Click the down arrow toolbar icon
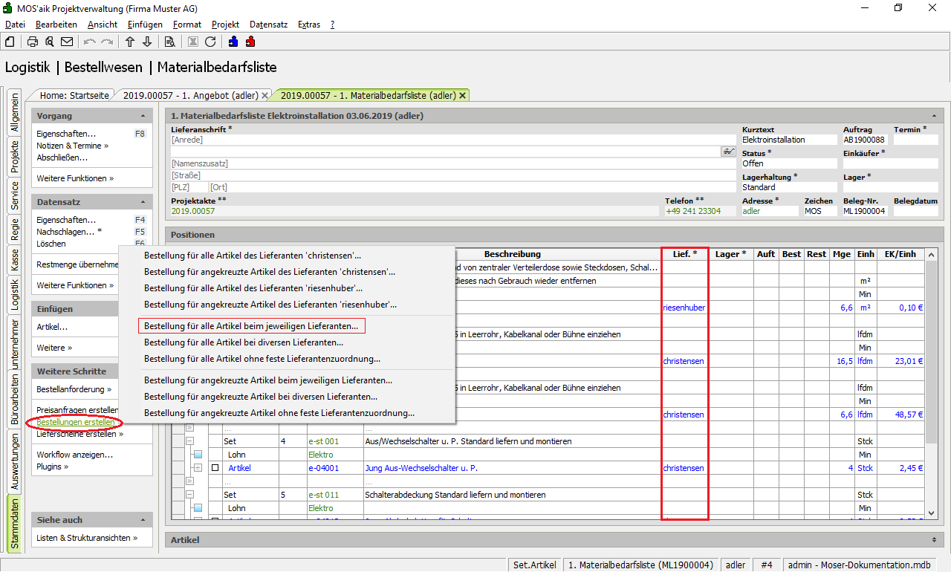 pos(147,42)
